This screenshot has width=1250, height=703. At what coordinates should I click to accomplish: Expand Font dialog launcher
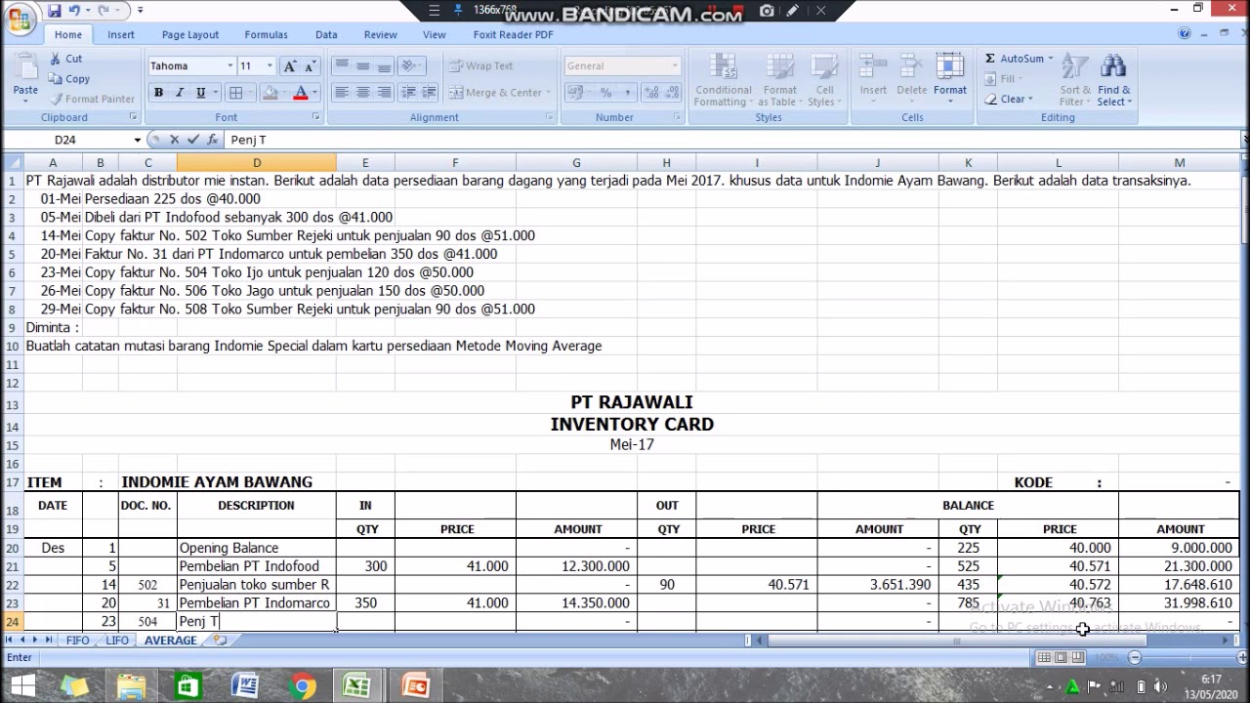pos(315,117)
